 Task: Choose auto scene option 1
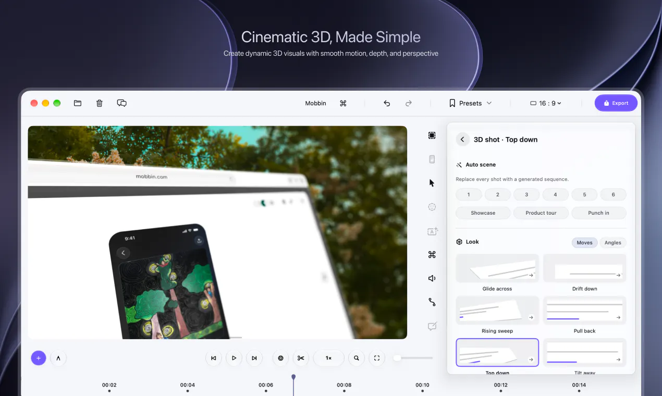point(469,194)
